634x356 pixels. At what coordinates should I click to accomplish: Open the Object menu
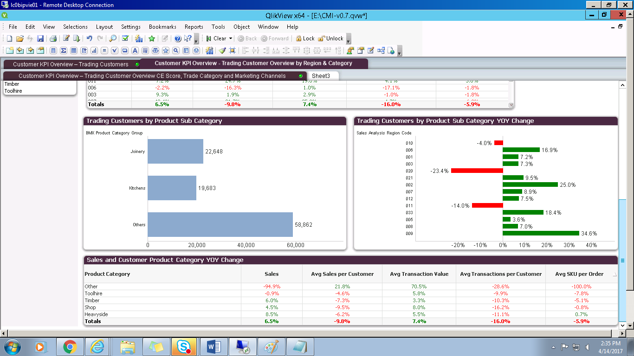click(242, 27)
